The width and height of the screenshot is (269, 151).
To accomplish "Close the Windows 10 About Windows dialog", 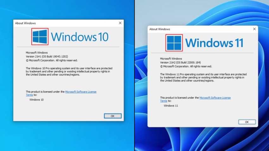I will pos(120,23).
